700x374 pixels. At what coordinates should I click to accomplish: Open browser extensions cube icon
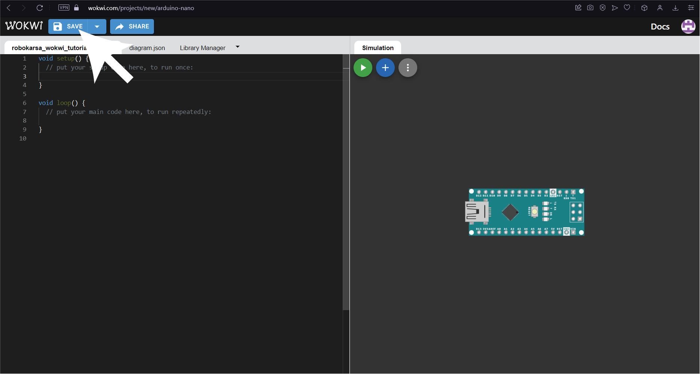[x=644, y=7]
